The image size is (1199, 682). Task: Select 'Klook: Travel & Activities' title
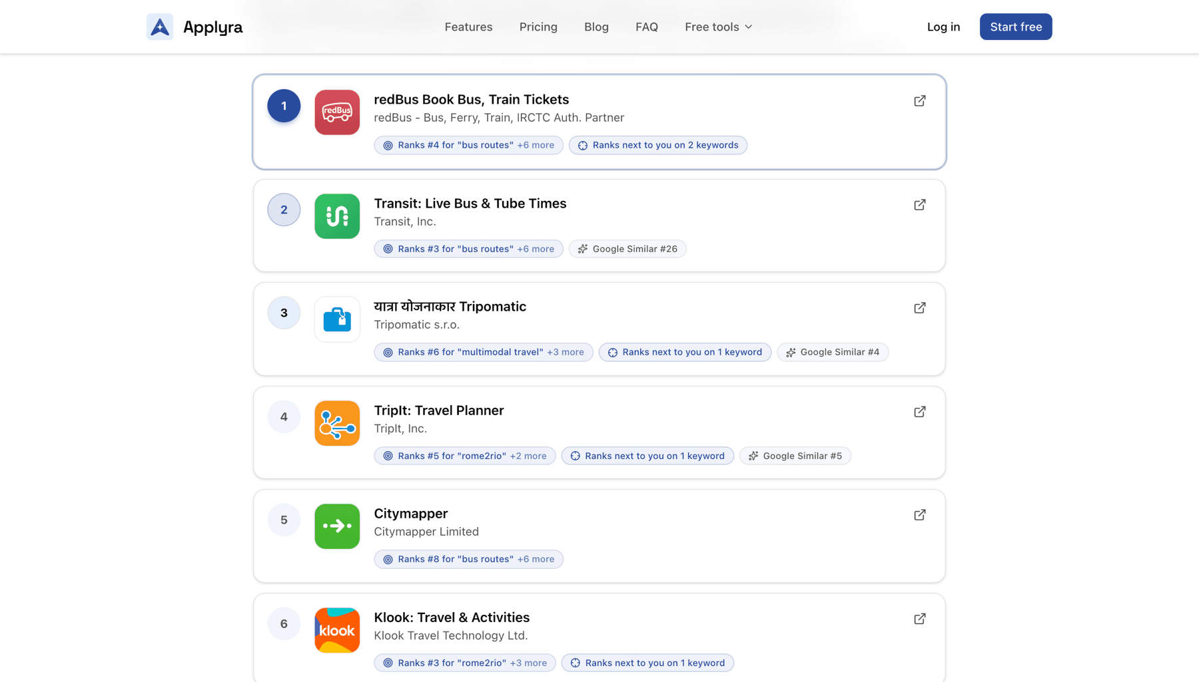pyautogui.click(x=452, y=617)
